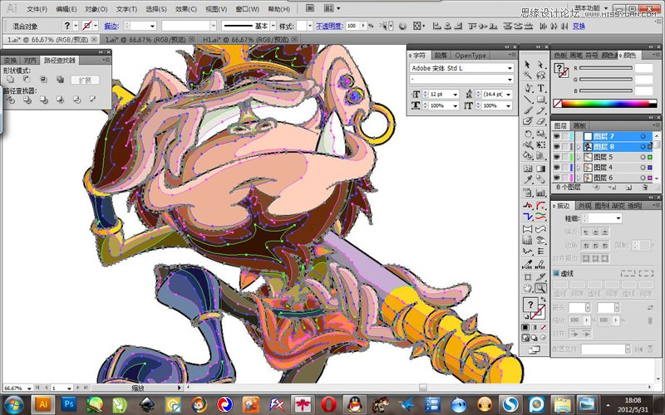Image resolution: width=665 pixels, height=415 pixels.
Task: Toggle the eye for layer 图层 4
Action: (557, 168)
